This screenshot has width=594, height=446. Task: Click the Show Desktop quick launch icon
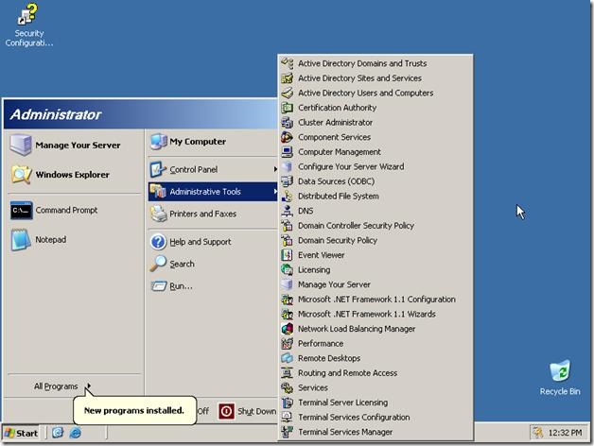pos(58,433)
